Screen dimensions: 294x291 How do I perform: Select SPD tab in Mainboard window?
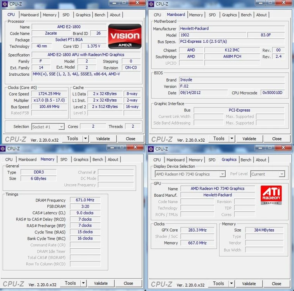click(212, 15)
